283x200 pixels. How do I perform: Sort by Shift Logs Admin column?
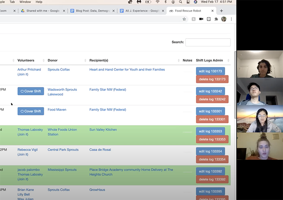209,60
